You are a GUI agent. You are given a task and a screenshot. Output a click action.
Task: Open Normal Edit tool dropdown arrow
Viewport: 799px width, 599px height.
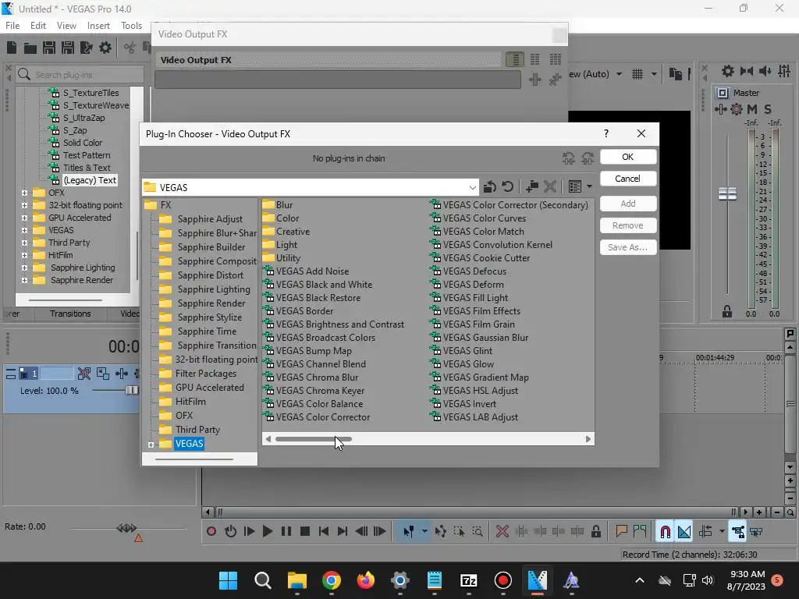[x=424, y=532]
